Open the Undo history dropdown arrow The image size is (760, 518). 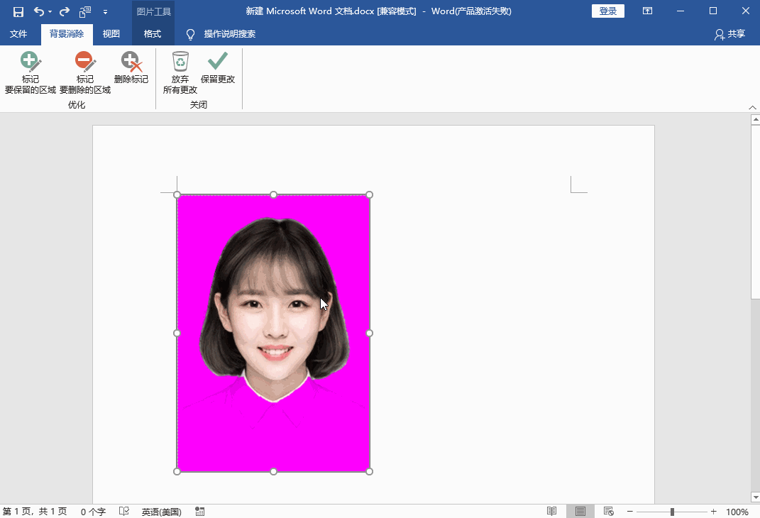[50, 11]
